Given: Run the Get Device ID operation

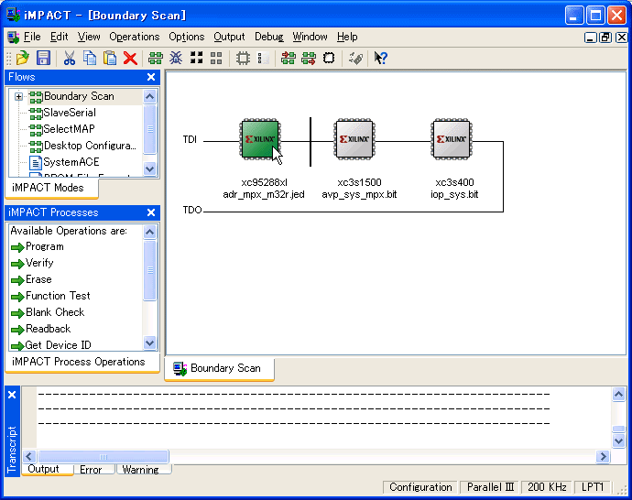Looking at the screenshot, I should pyautogui.click(x=58, y=345).
